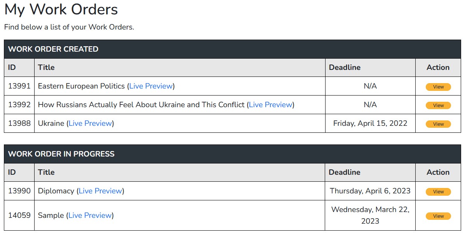
Task: Open Live Preview for Diplomacy
Action: [100, 191]
